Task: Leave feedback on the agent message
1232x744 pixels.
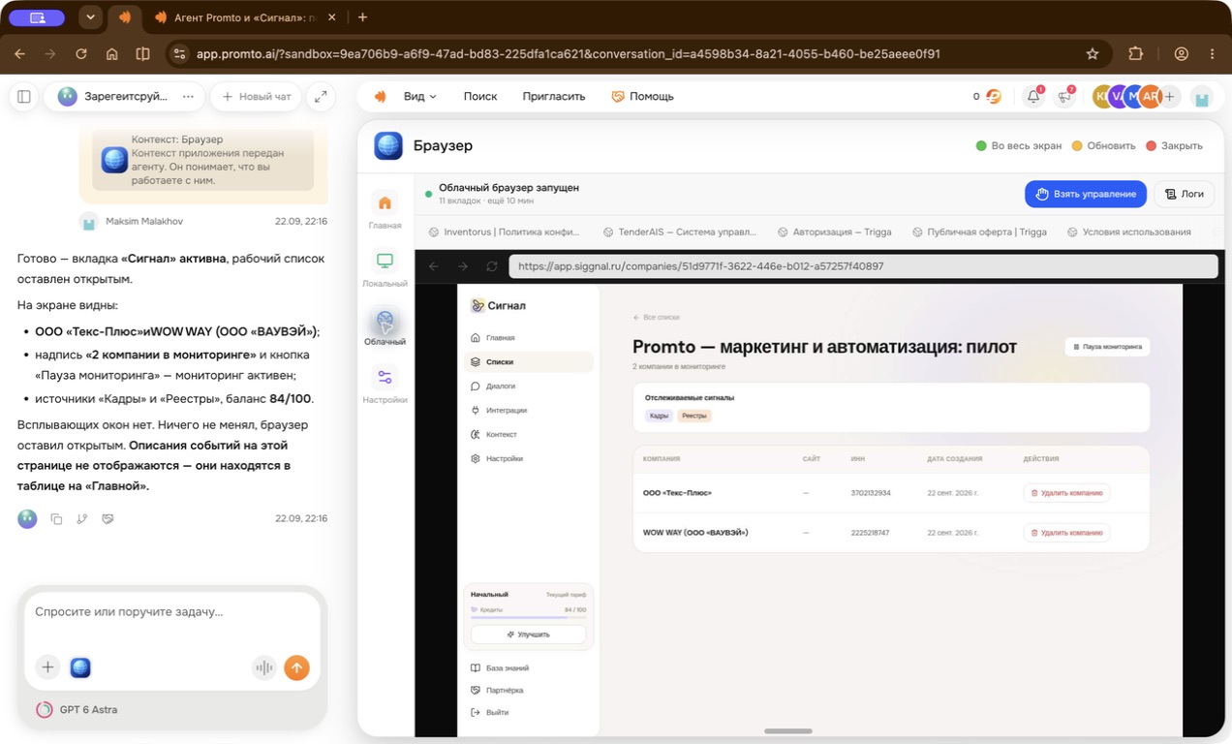Action: (108, 519)
